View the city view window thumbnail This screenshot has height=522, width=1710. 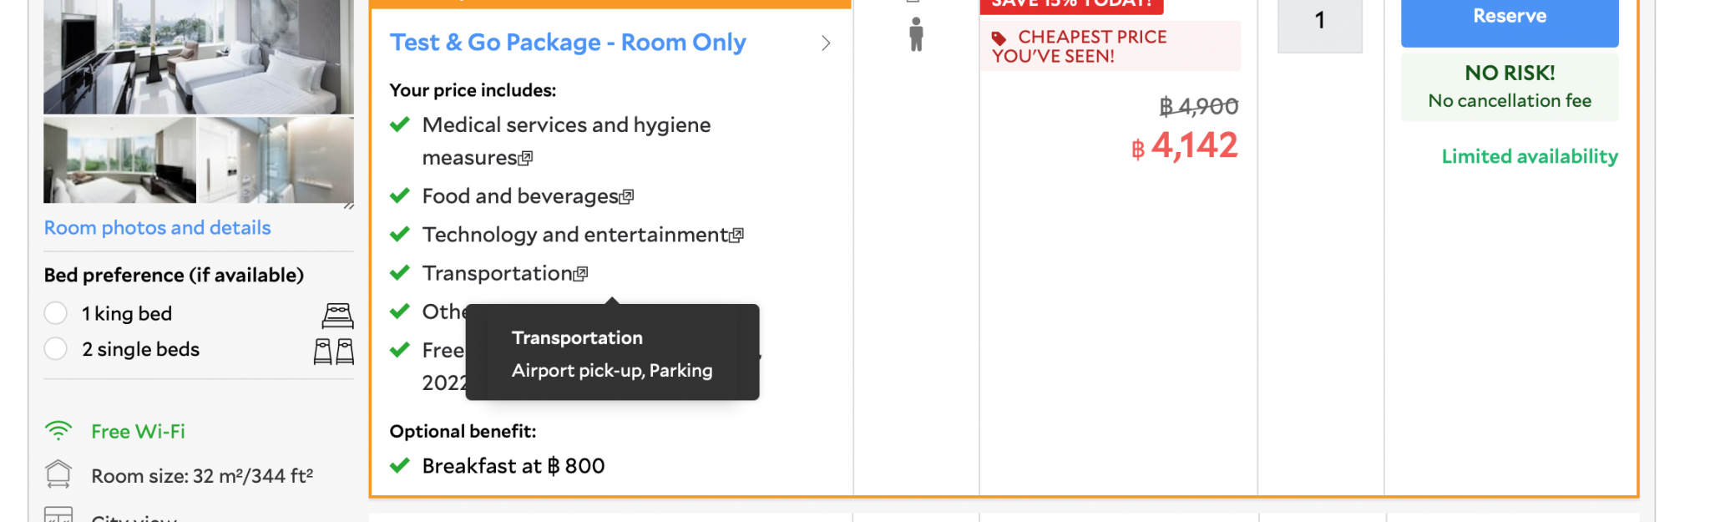(x=119, y=160)
